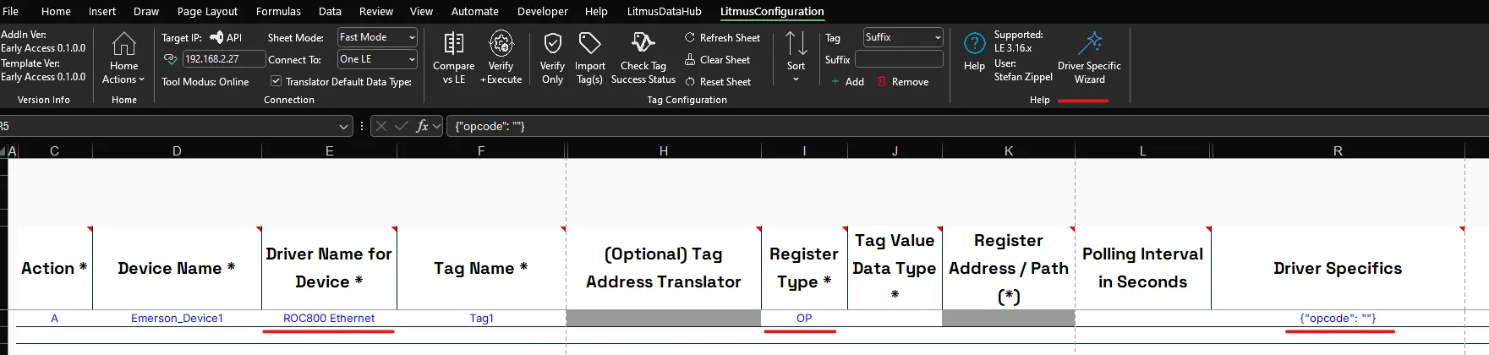1489x355 pixels.
Task: Open the Help ribbon tab
Action: pyautogui.click(x=596, y=11)
